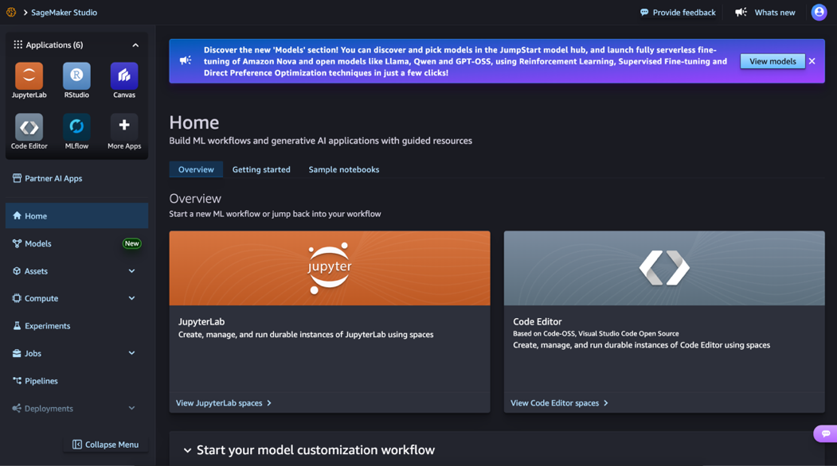837x466 pixels.
Task: Go to Home in the sidebar
Action: pos(77,216)
